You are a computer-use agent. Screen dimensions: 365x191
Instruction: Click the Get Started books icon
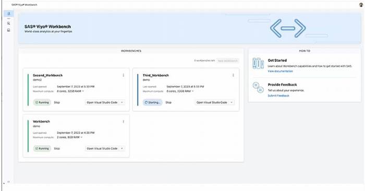click(258, 63)
